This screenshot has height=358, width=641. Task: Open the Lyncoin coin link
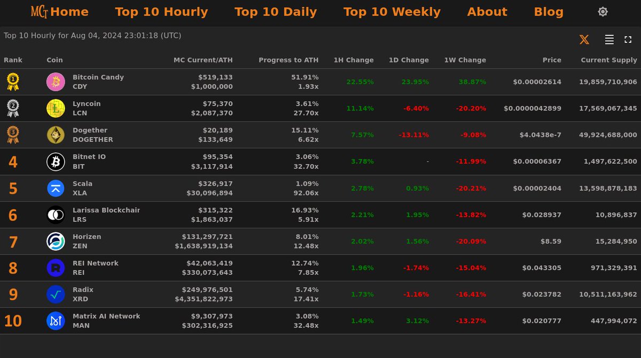click(x=87, y=104)
